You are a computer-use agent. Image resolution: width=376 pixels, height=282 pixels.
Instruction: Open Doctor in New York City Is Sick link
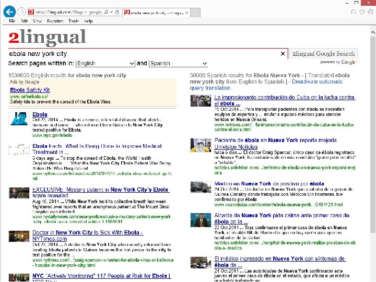(88, 236)
